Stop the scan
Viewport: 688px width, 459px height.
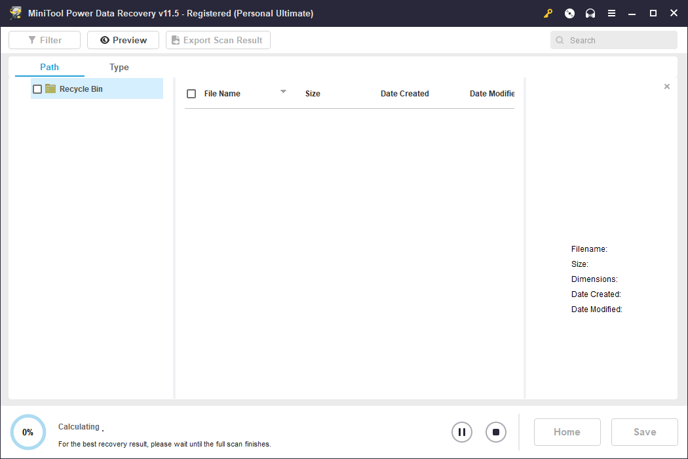[x=496, y=432]
